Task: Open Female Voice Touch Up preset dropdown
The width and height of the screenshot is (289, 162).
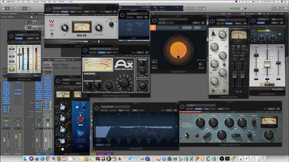Action: click(104, 49)
